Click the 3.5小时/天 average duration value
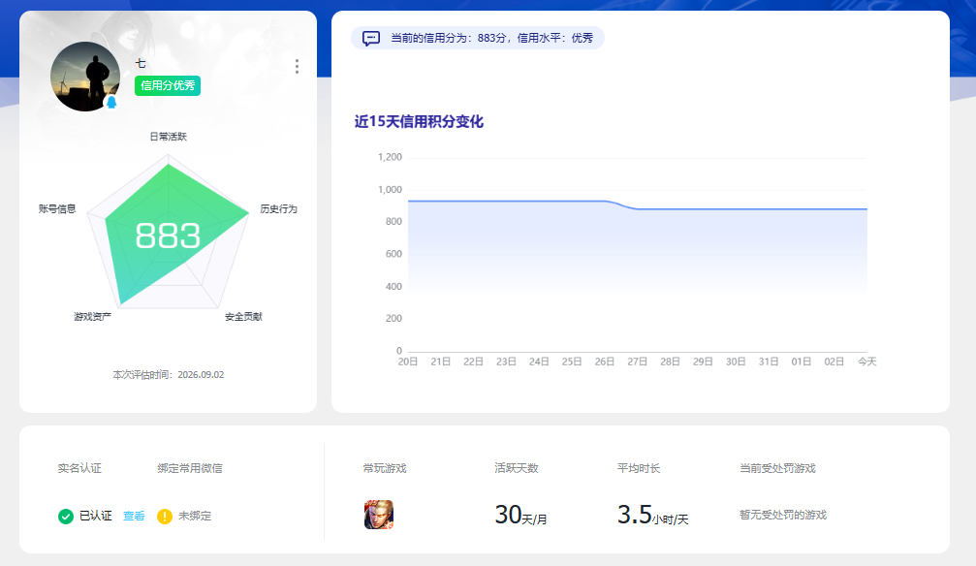Screen dimensions: 976x566 653,515
